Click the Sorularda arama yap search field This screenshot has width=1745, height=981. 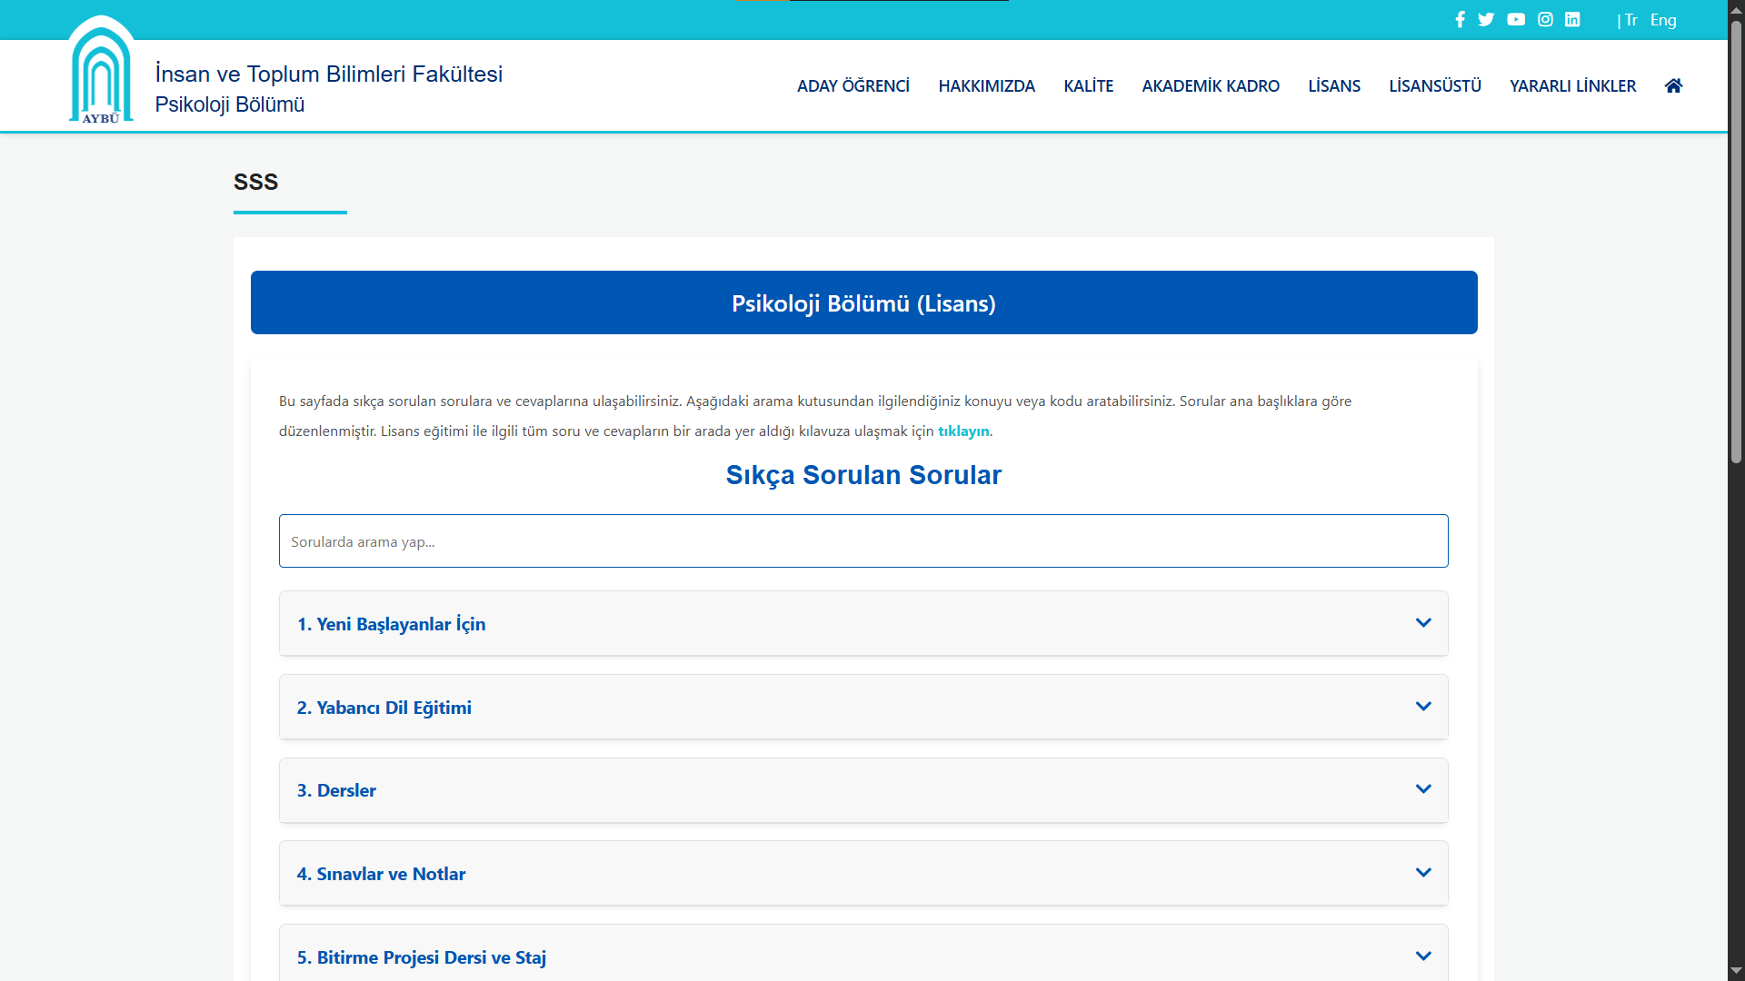tap(863, 541)
